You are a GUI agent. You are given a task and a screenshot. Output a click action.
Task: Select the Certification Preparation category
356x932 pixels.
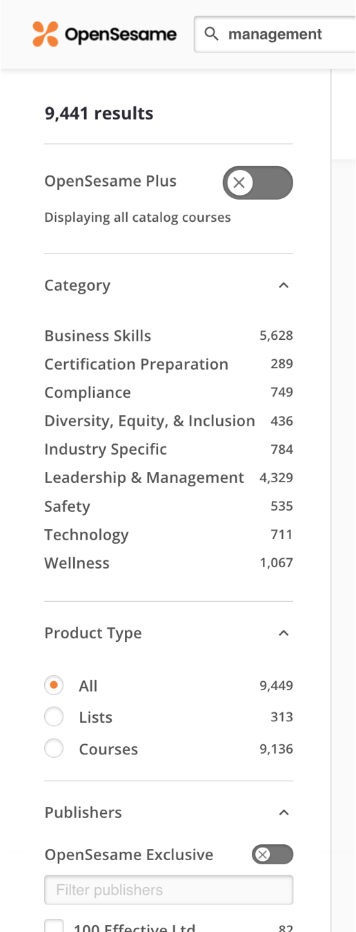[x=136, y=364]
